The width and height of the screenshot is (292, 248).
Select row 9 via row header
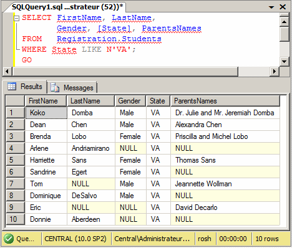point(15,207)
